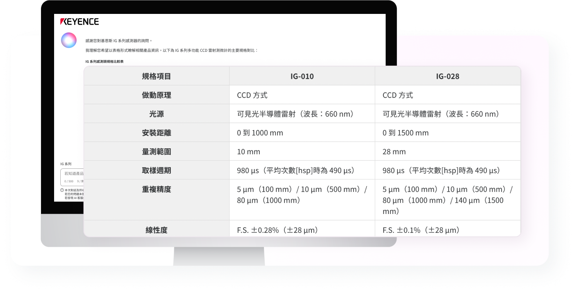Click the '感謝您對基恩斯 IG 系列感測器的詢問' message line
575x292 pixels.
(119, 41)
